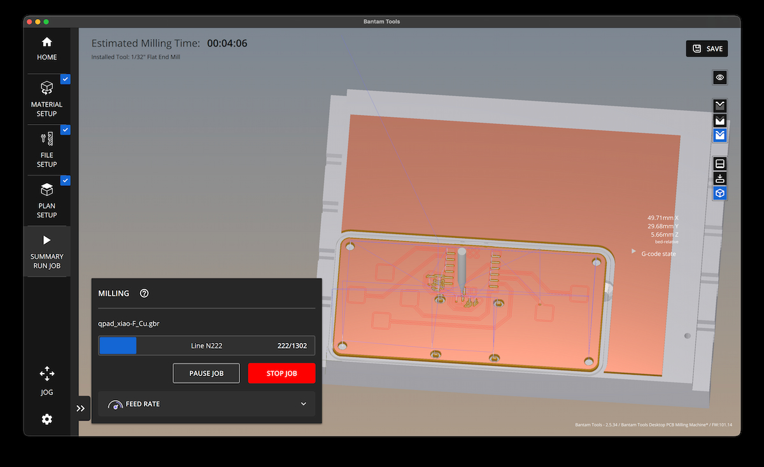Image resolution: width=764 pixels, height=467 pixels.
Task: Select the SUMMARY RUN JOB step
Action: 46,251
